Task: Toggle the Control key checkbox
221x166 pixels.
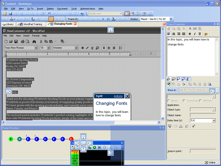Action: tap(184, 101)
